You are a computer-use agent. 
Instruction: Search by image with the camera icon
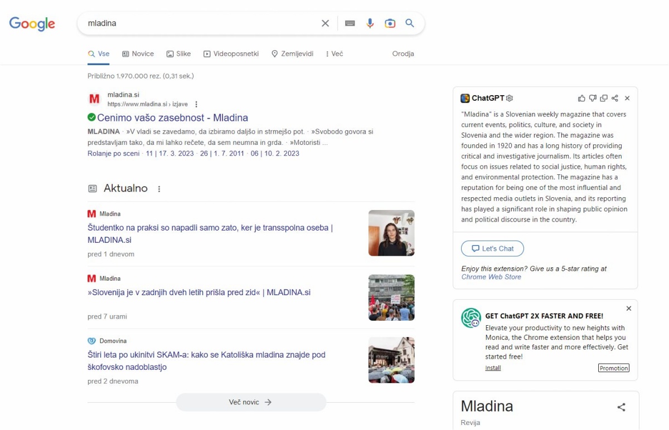pyautogui.click(x=390, y=23)
